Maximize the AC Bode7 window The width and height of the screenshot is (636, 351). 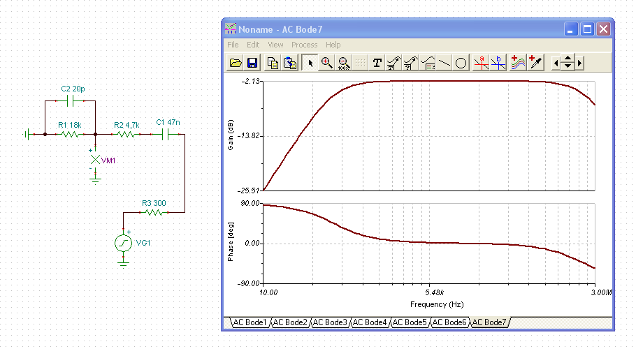click(x=587, y=29)
